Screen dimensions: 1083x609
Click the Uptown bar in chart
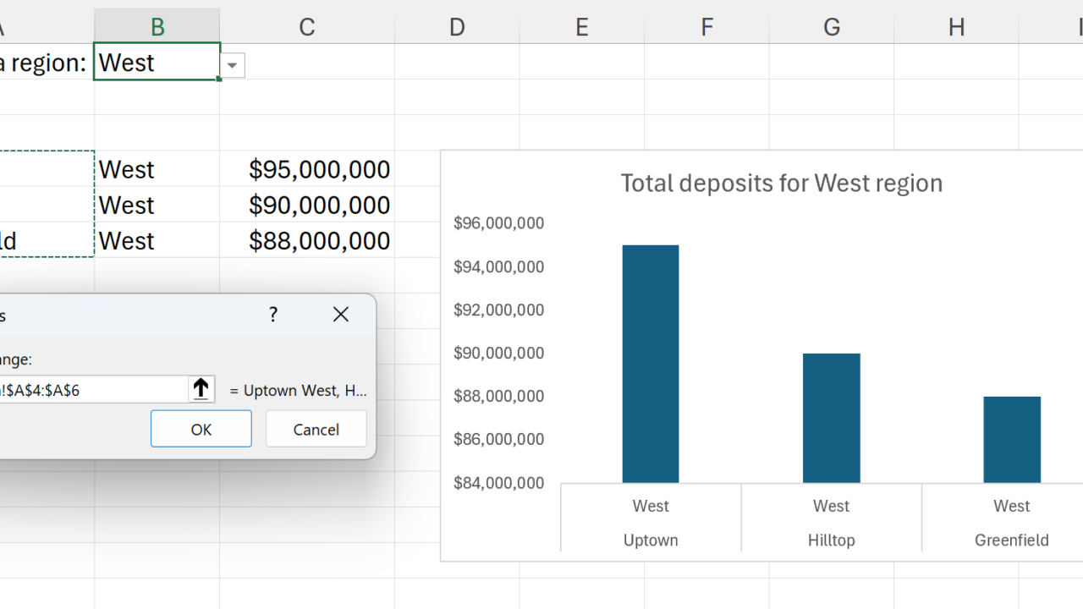(651, 364)
